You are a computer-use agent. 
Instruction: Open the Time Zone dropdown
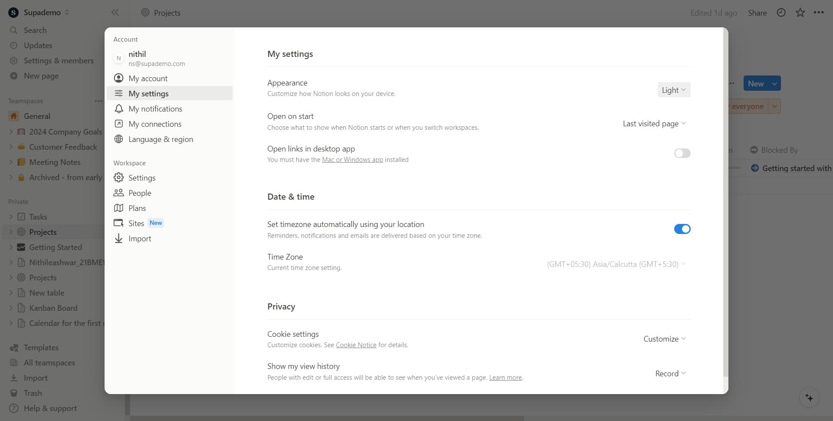click(616, 263)
